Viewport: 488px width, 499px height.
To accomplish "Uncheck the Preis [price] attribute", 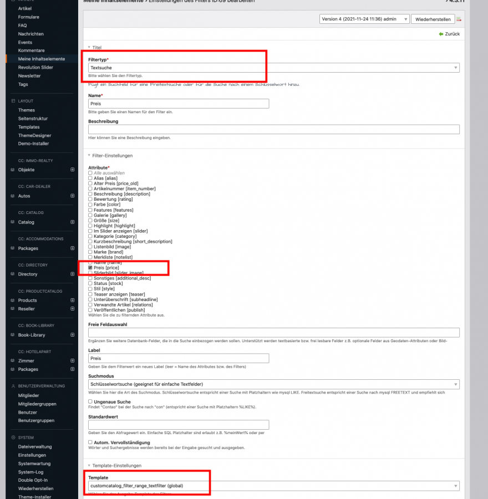I will point(90,267).
